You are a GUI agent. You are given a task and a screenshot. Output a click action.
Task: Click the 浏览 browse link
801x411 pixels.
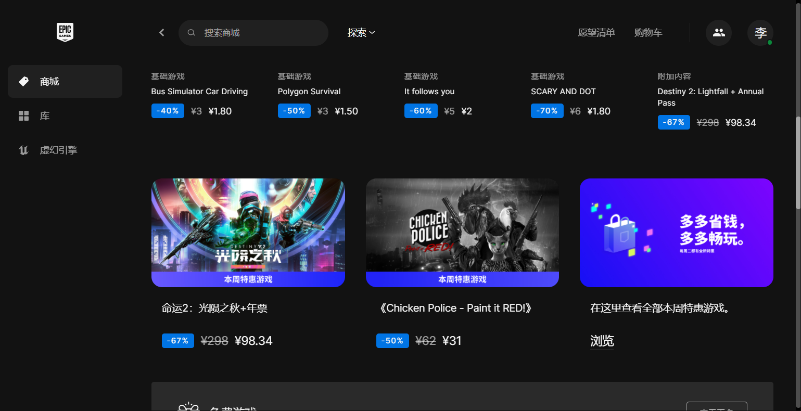pyautogui.click(x=602, y=341)
